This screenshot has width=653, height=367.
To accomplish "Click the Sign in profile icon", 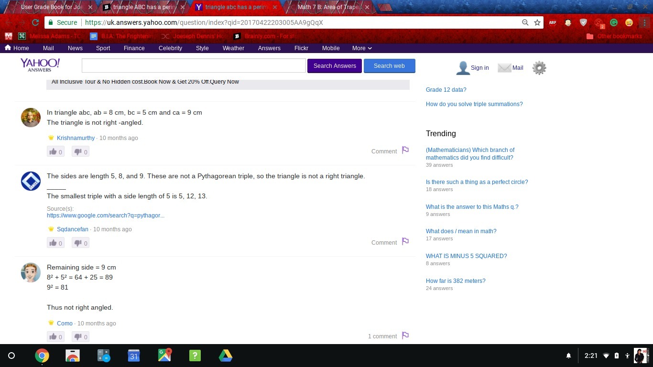I will 462,68.
